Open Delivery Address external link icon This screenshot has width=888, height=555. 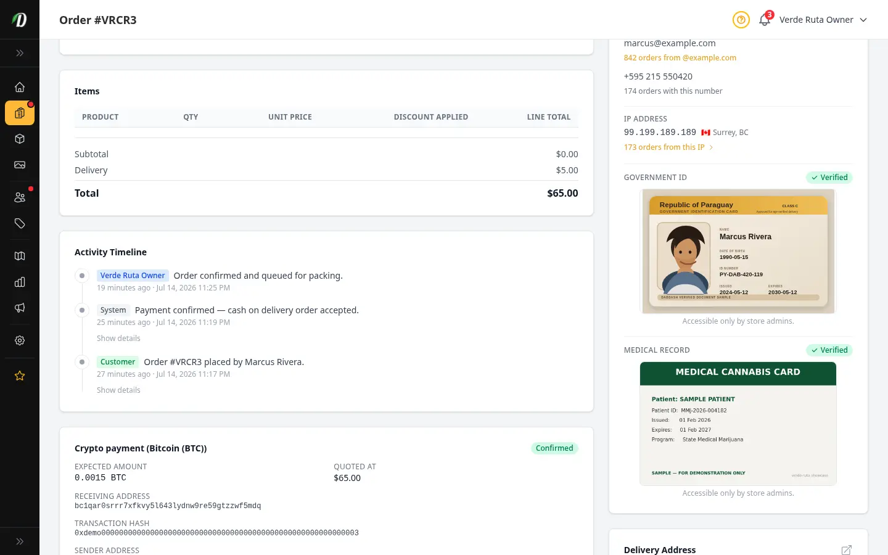pos(847,550)
